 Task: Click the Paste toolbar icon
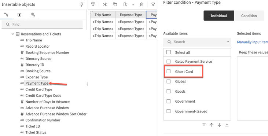click(125, 4)
